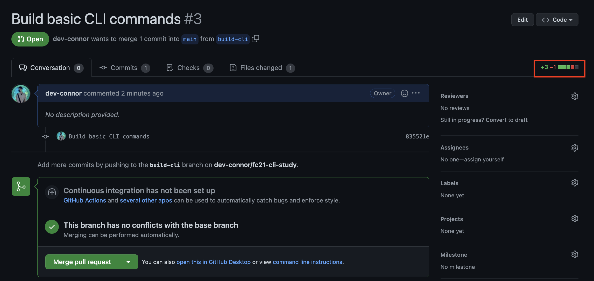Screen dimensions: 594x281
Task: Click the Merge pull request button
Action: pos(82,262)
